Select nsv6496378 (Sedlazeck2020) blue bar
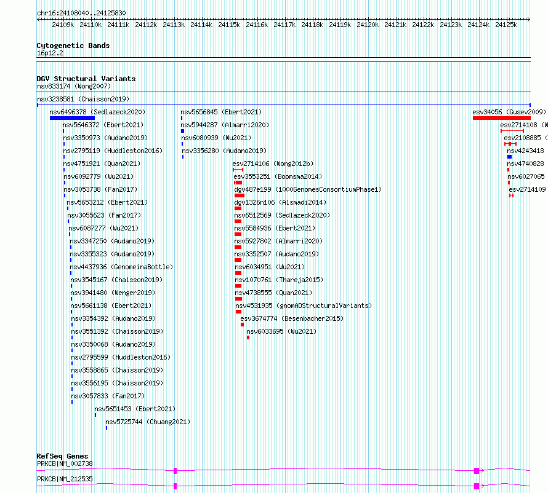This screenshot has width=548, height=493. coord(72,118)
